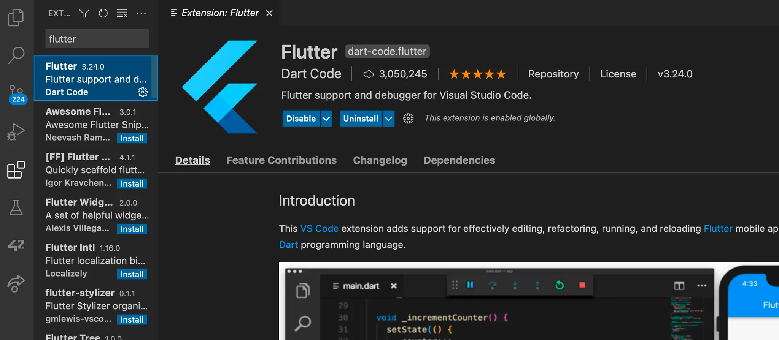Select Awesome Flutter Snippets list item
The width and height of the screenshot is (779, 340).
[x=96, y=124]
